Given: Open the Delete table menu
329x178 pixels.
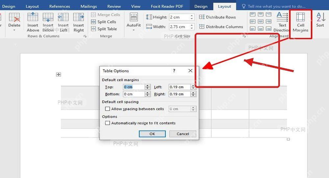Looking at the screenshot, I should click(x=14, y=22).
